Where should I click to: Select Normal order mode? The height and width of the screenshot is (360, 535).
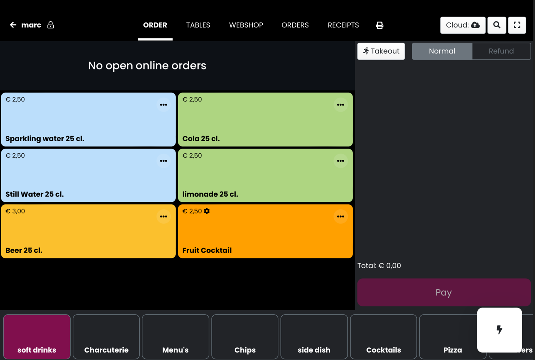442,51
